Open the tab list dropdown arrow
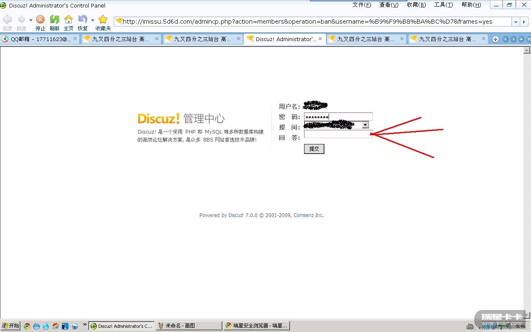Viewport: 531px width, 332px height. [x=521, y=39]
